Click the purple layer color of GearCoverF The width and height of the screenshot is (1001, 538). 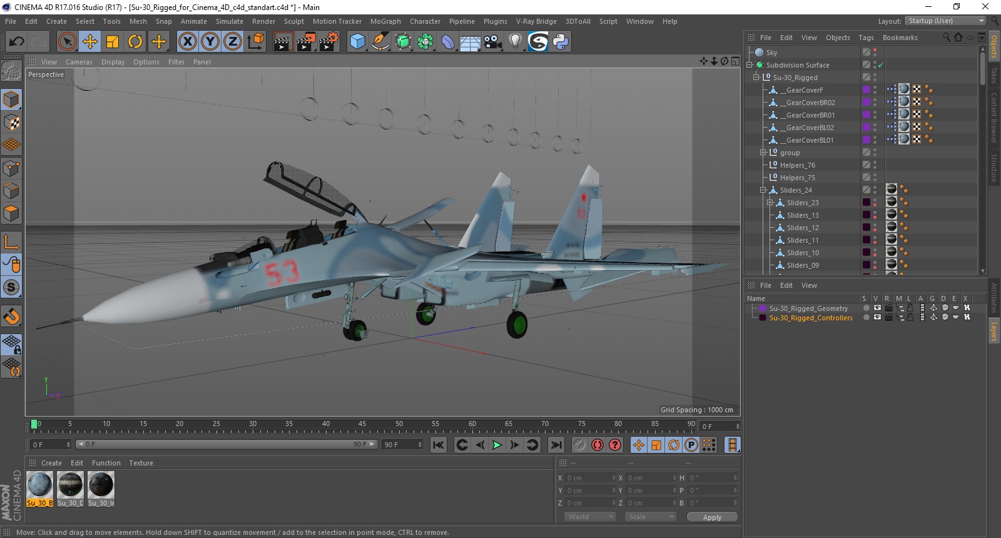coord(866,90)
